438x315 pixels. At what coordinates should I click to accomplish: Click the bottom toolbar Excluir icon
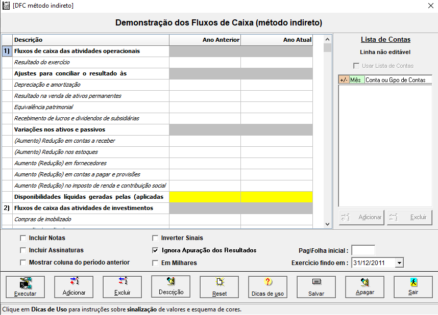(x=123, y=281)
